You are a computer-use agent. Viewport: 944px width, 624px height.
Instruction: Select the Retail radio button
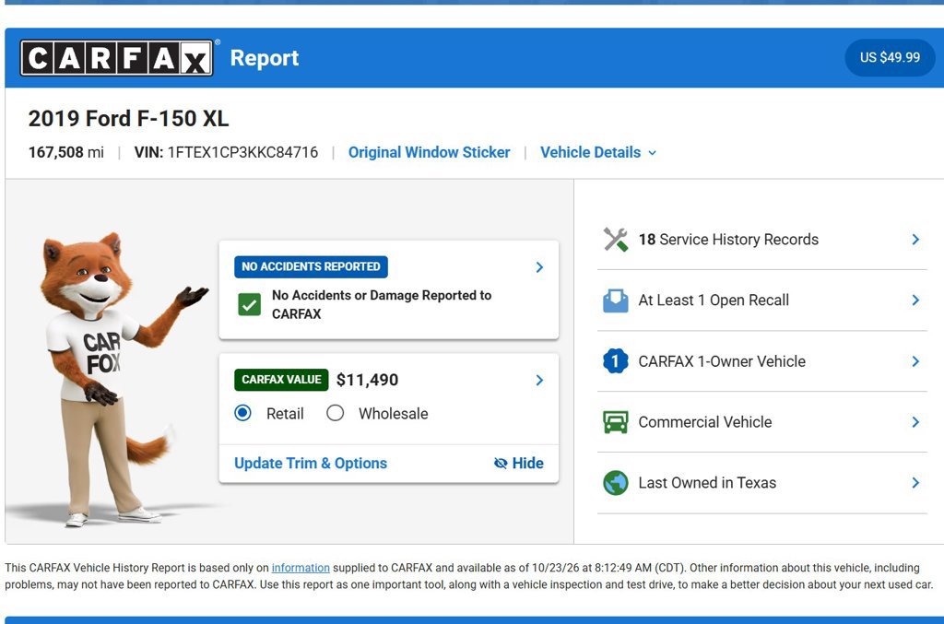pos(242,413)
